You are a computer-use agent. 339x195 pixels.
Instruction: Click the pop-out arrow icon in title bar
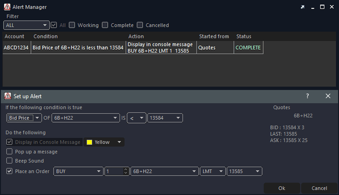coord(302,7)
